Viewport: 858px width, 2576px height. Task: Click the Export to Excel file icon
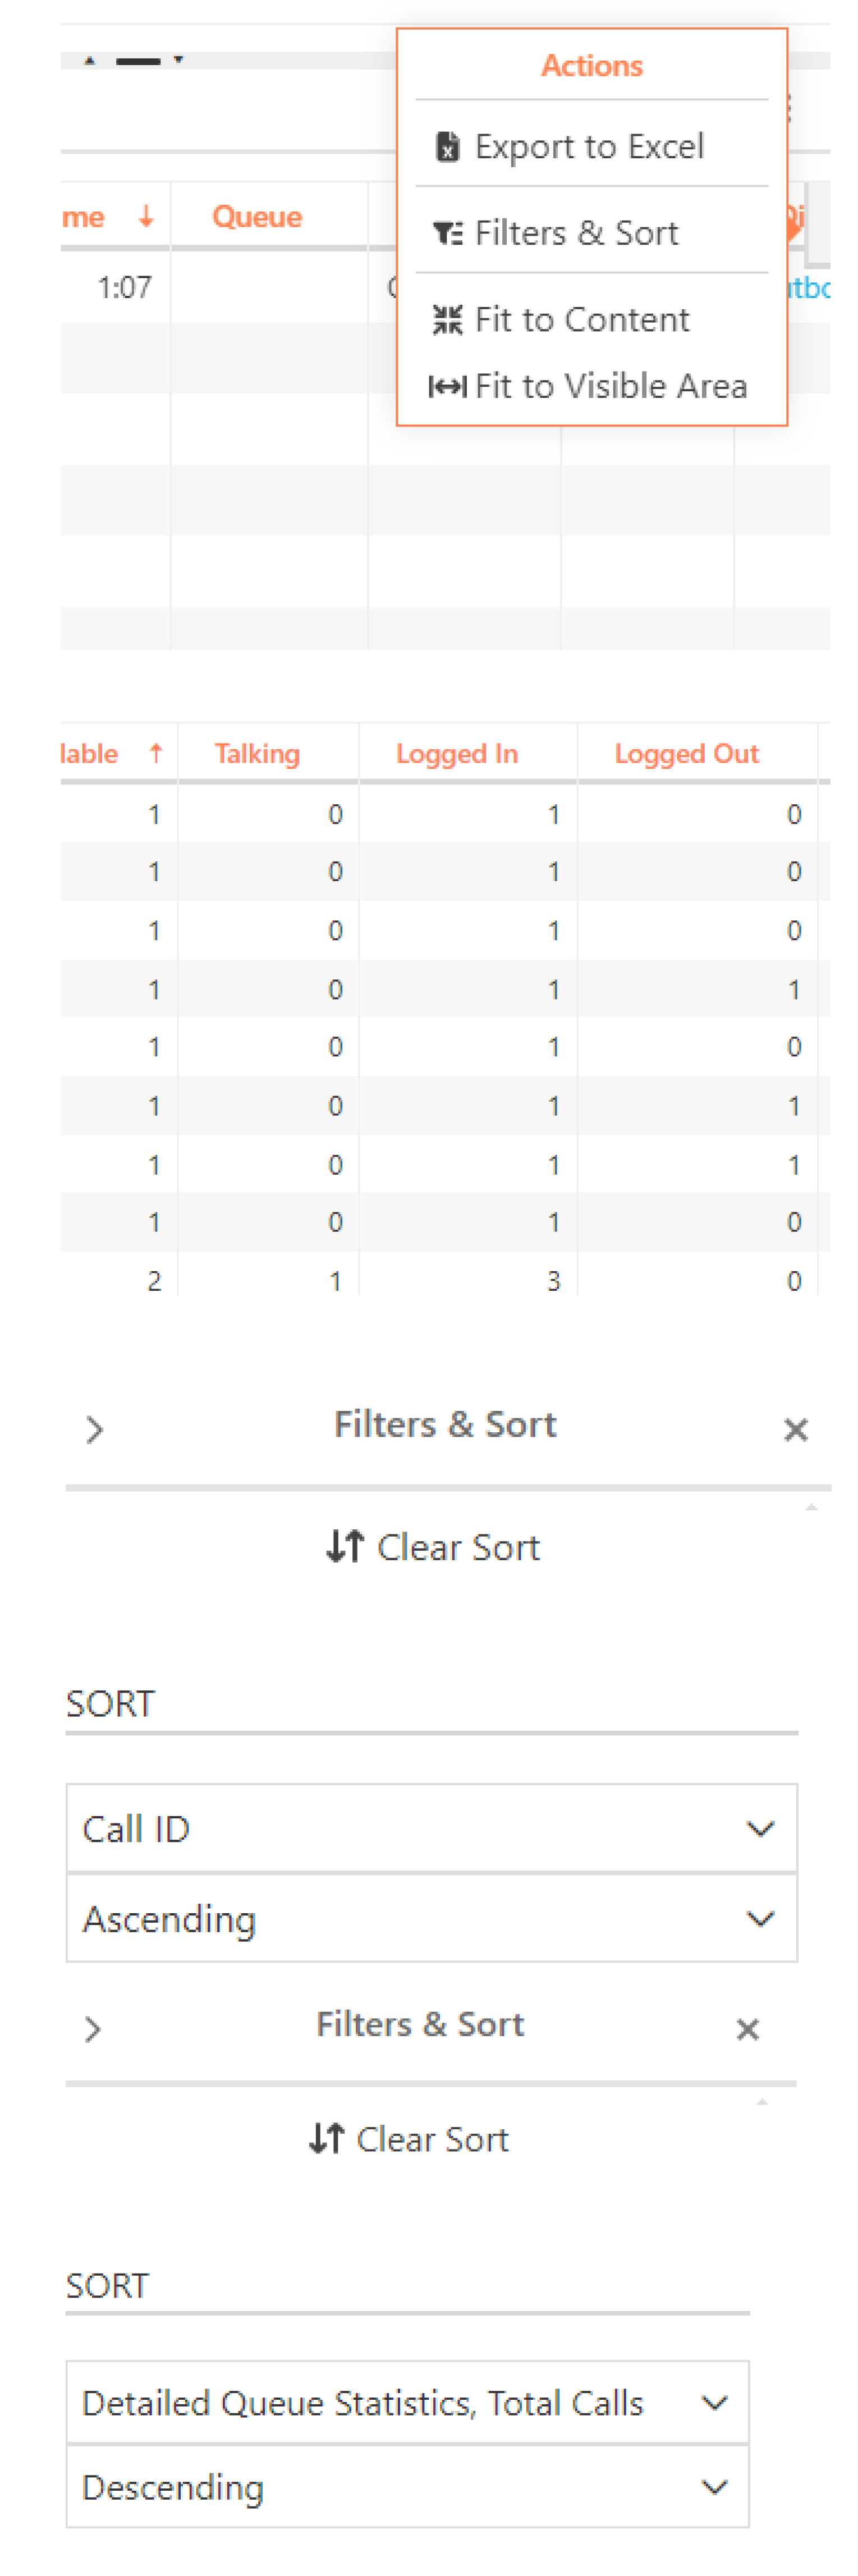click(448, 147)
